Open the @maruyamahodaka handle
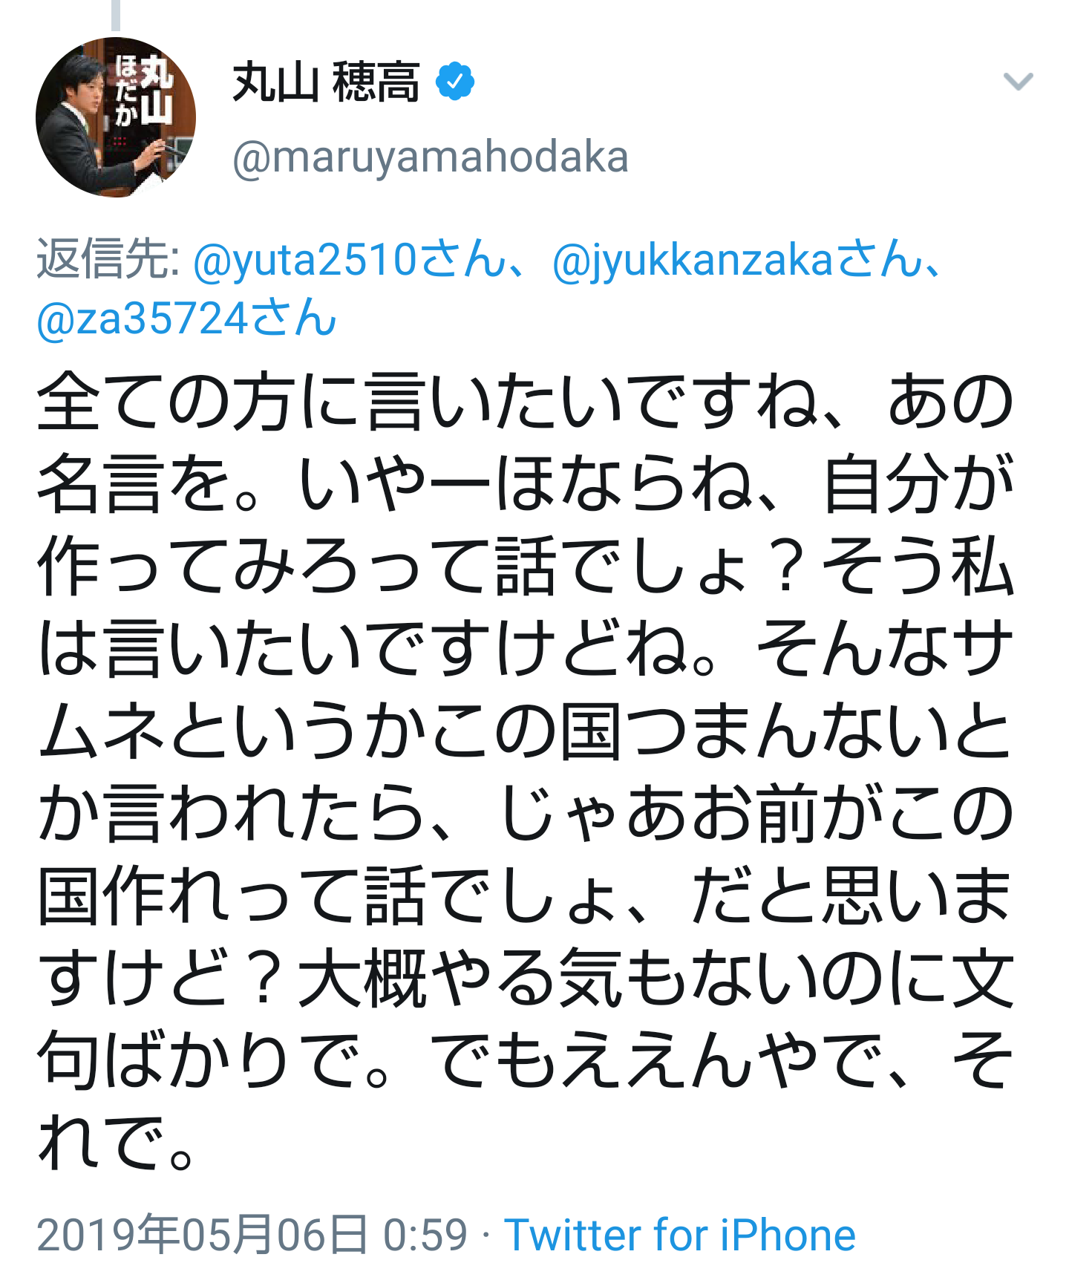This screenshot has height=1286, width=1069. coord(431,157)
